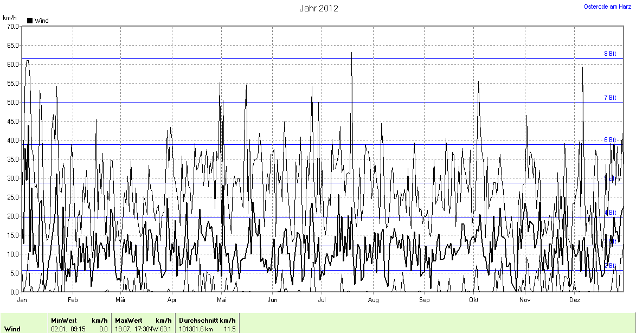The height and width of the screenshot is (333, 636).
Task: Open the Osterode am Harz link
Action: click(608, 7)
